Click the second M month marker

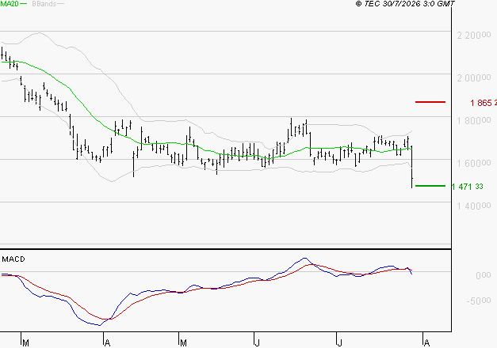183,342
